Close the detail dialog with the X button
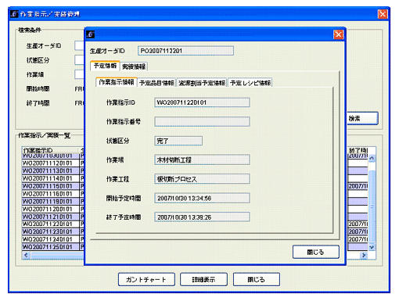Screen dimensions: 399x301 coord(338,34)
